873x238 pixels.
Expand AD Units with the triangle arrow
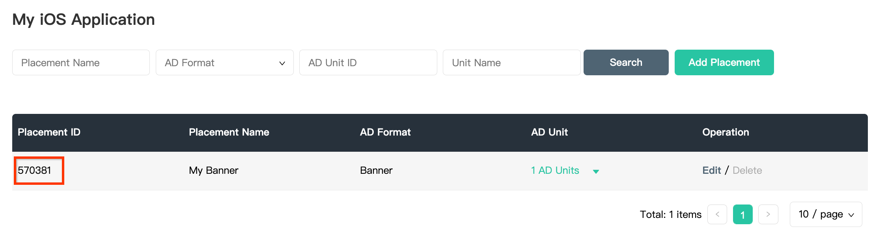[596, 171]
